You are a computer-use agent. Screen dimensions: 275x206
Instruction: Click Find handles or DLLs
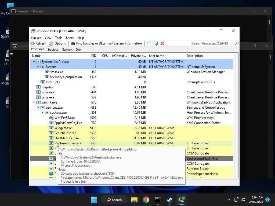click(x=88, y=43)
